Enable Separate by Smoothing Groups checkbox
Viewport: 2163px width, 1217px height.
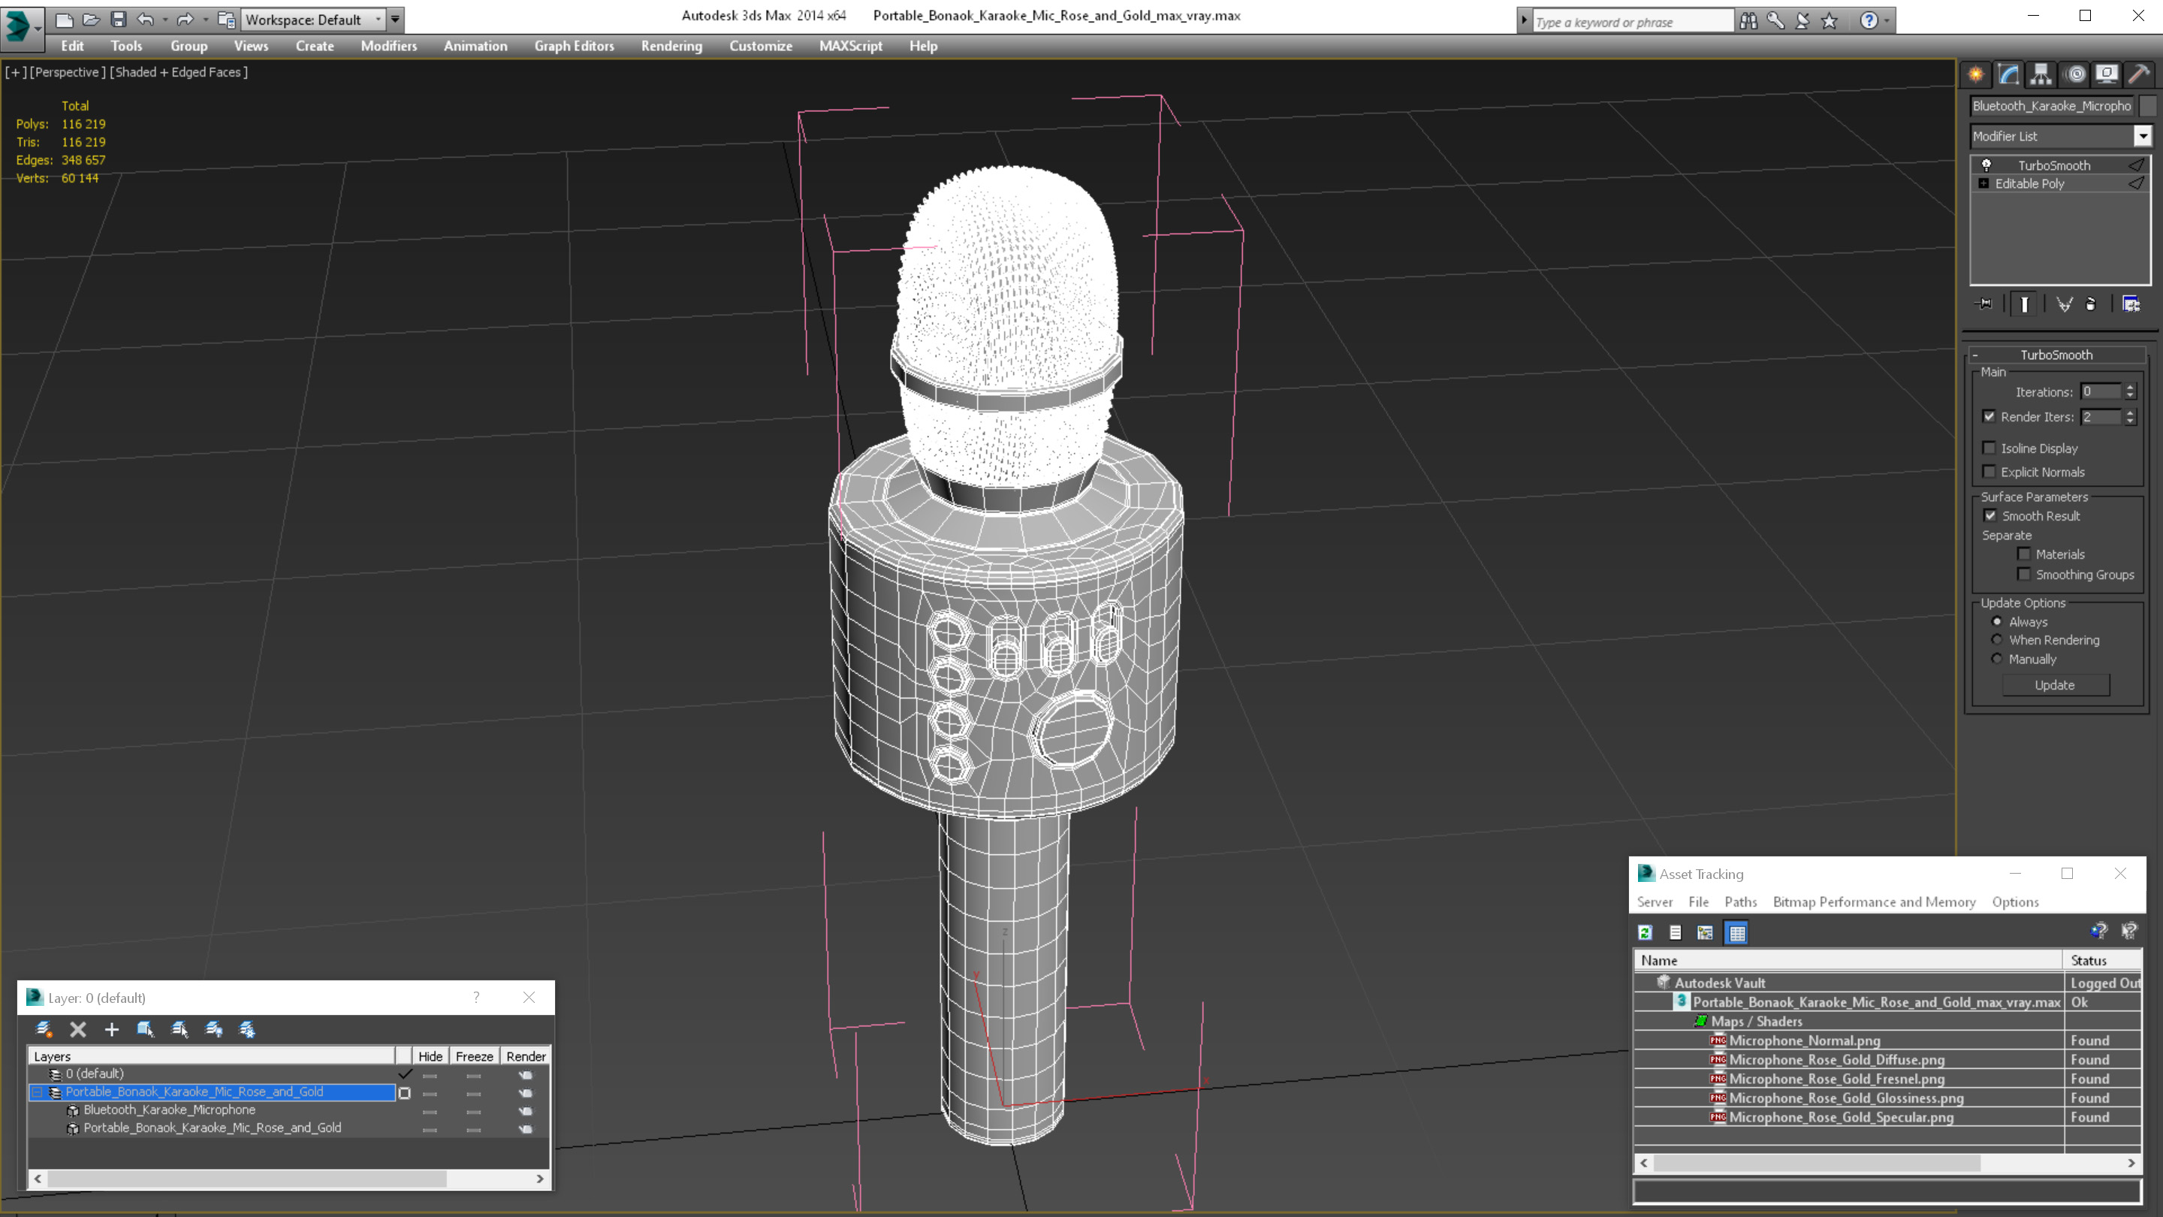(2025, 575)
